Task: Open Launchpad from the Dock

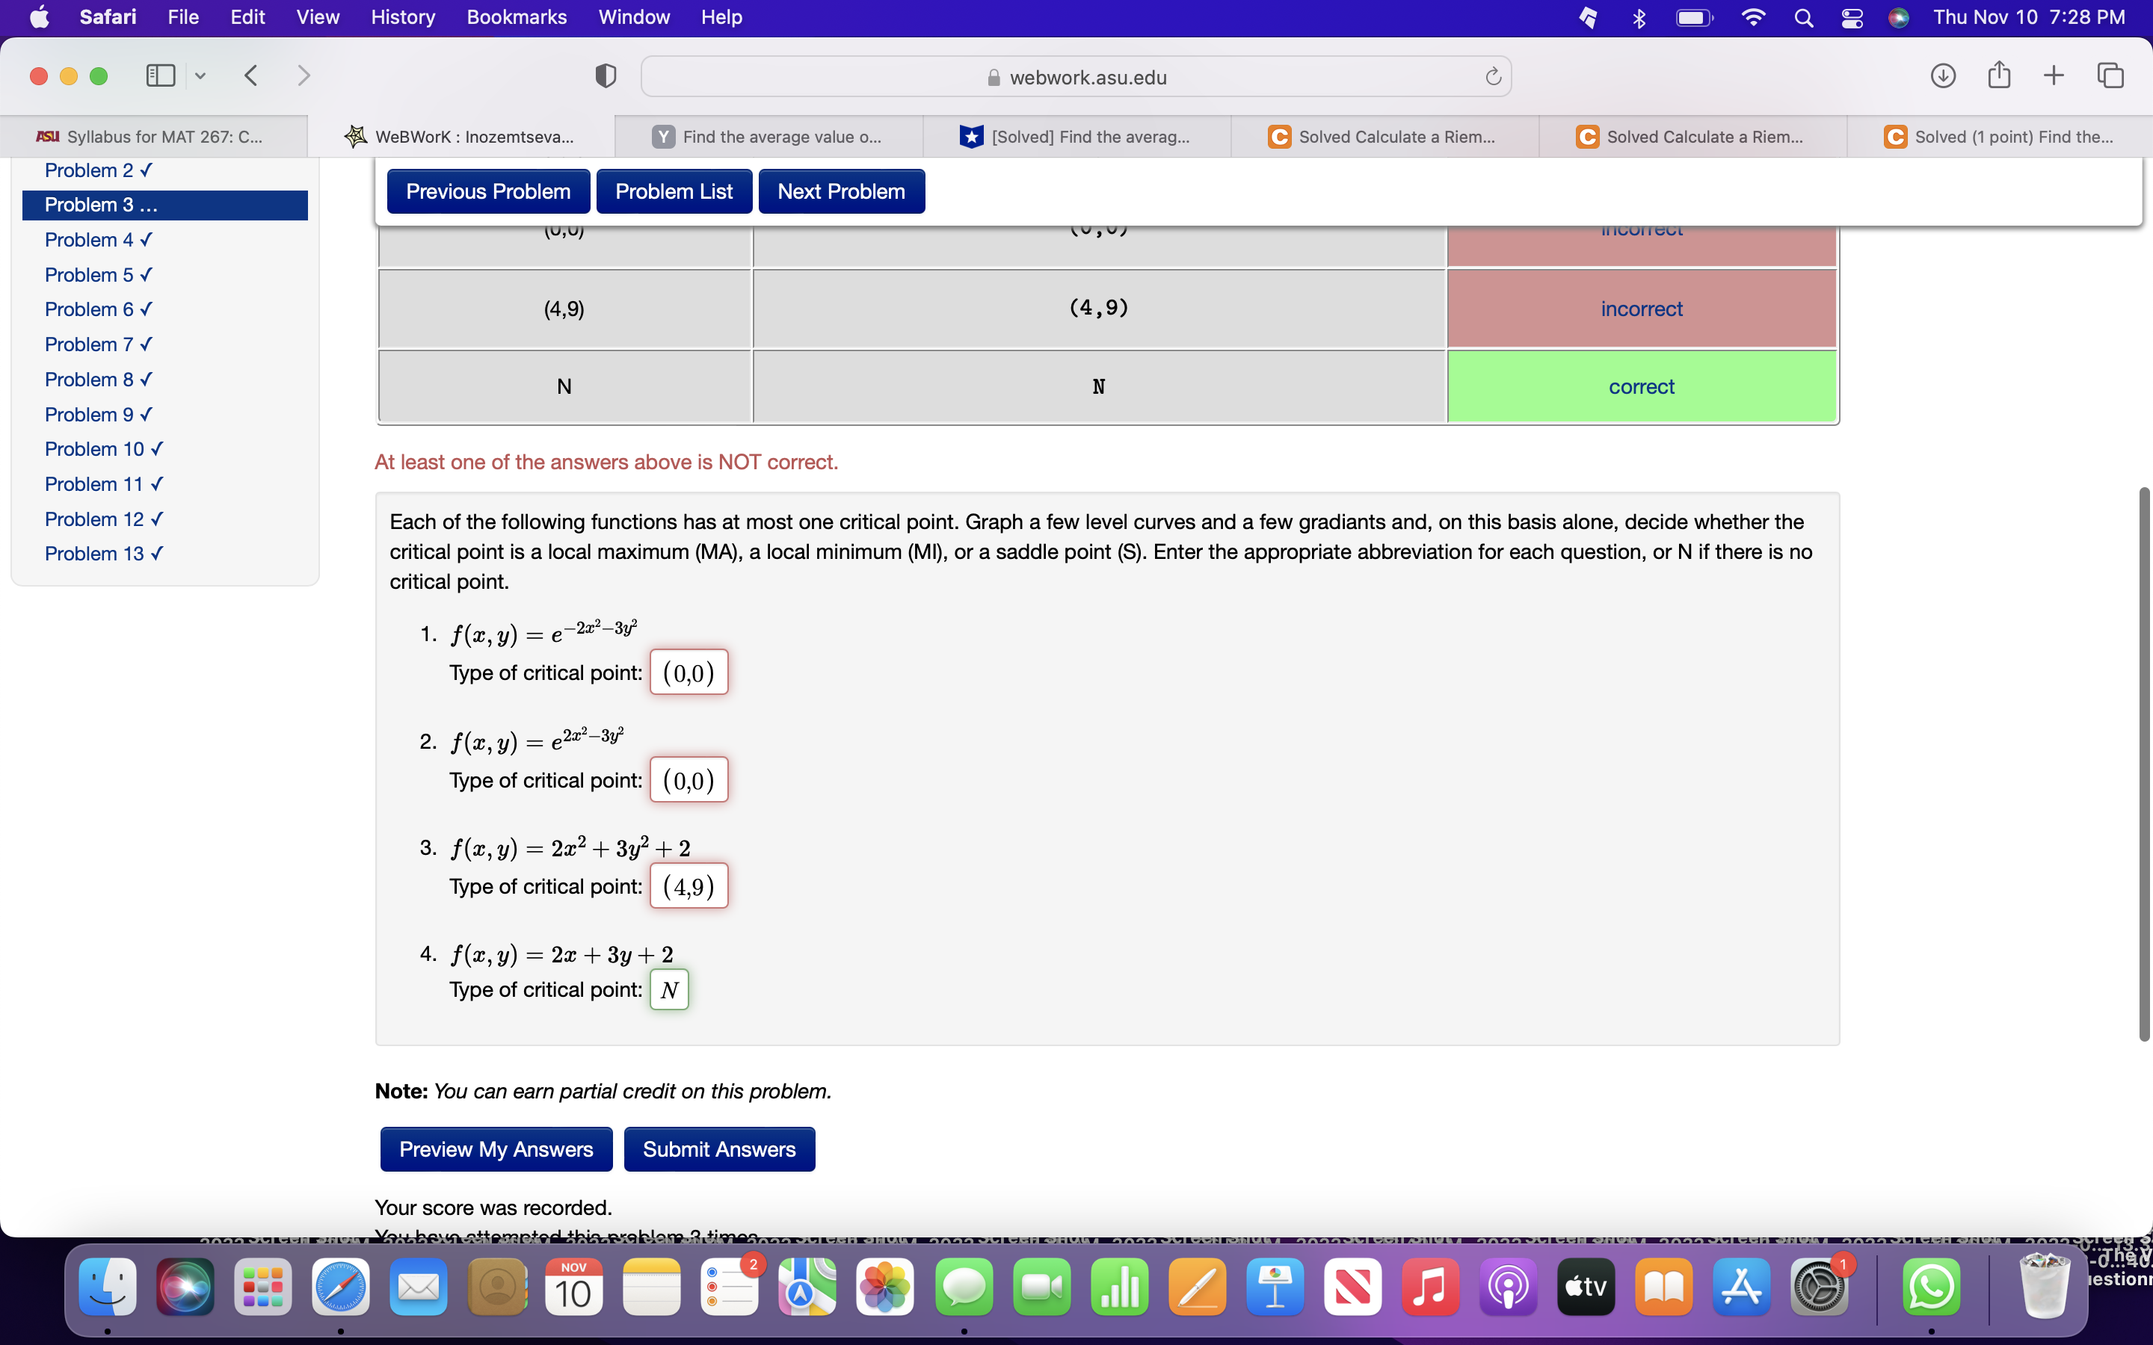Action: tap(262, 1286)
